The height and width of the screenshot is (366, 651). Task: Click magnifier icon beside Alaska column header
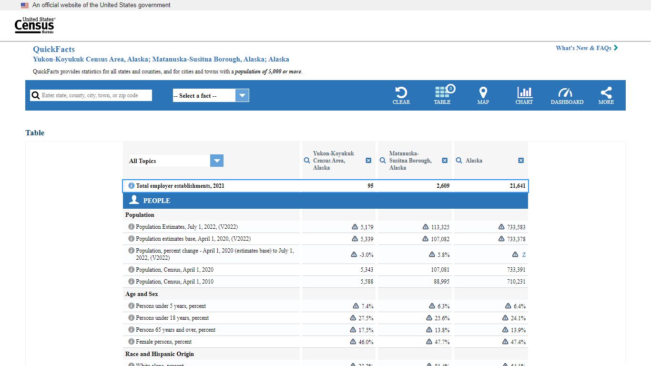[x=459, y=161]
